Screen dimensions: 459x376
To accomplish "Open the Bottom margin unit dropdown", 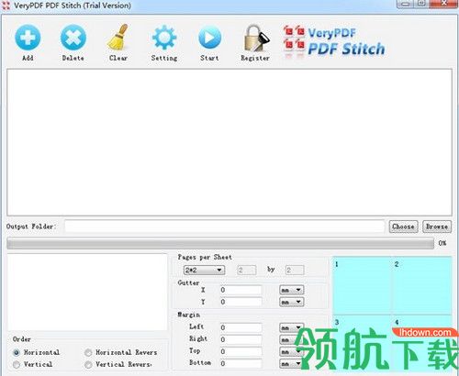I will click(291, 363).
